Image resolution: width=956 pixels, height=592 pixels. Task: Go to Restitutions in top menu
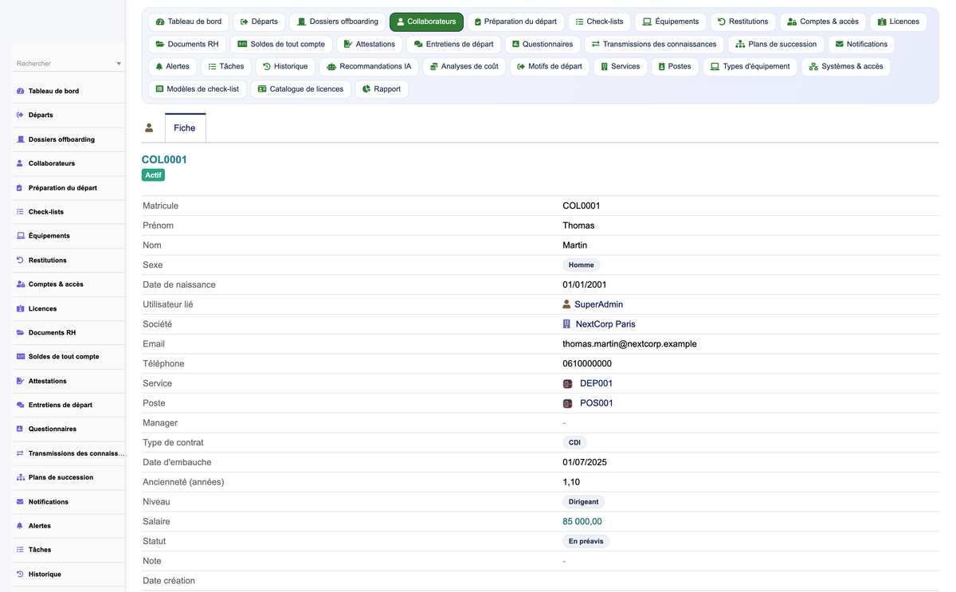click(743, 22)
